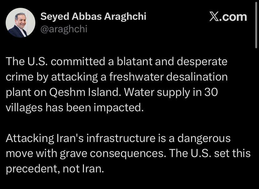Image resolution: width=259 pixels, height=189 pixels.
Task: Open Seyed Abbas Araghchi's profile picture
Action: [x=21, y=23]
